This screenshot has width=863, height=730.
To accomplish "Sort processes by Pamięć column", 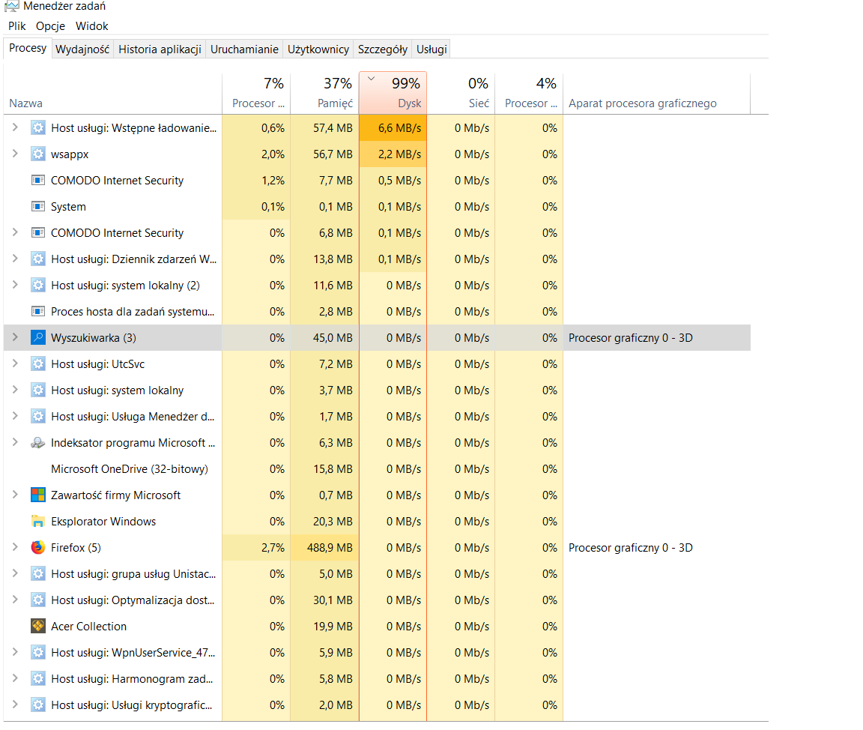I will [x=324, y=94].
